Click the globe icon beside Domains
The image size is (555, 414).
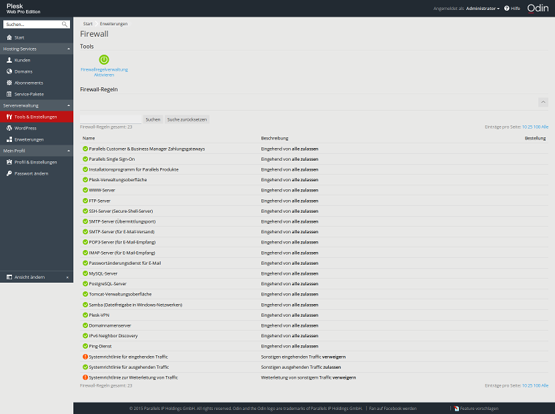point(9,71)
